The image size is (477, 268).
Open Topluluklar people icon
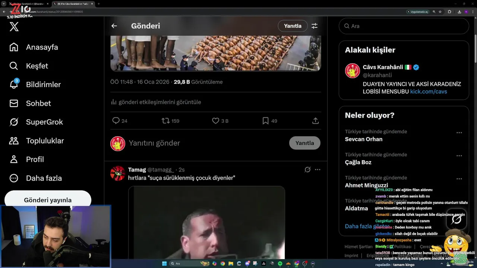coord(14,141)
